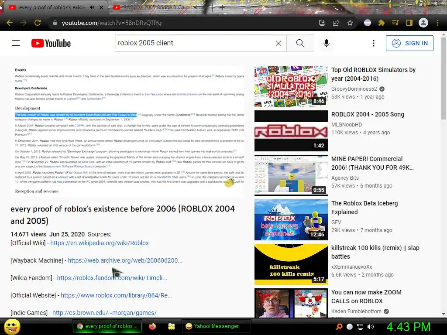
Task: Open 'Top Old ROBLOX Simulators' video thumbnail
Action: coord(291,86)
